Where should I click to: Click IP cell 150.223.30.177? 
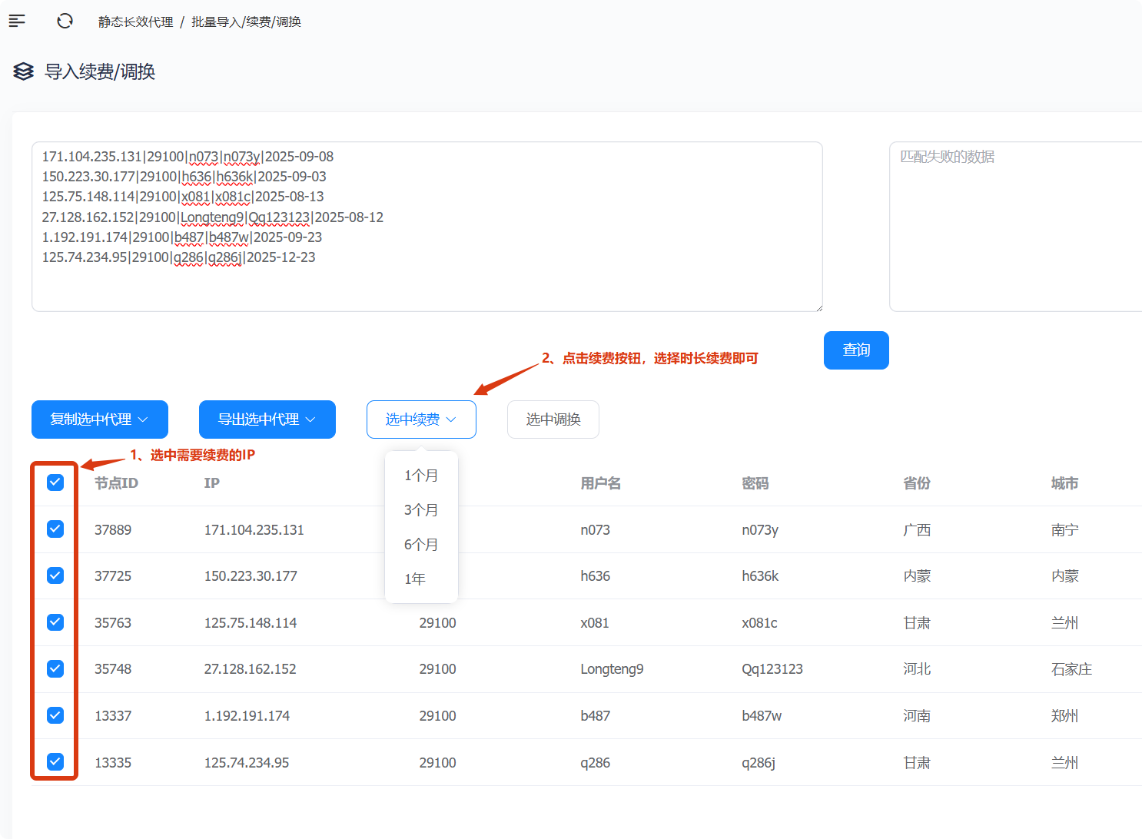[251, 576]
